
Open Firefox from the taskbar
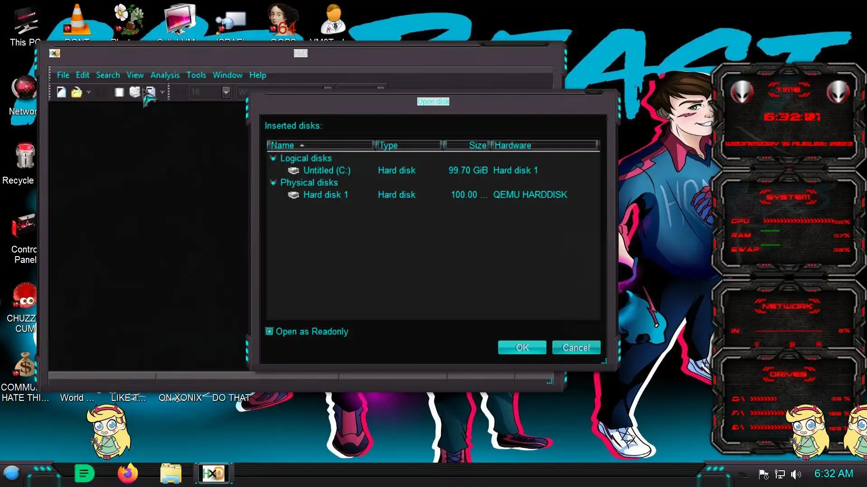click(x=127, y=473)
